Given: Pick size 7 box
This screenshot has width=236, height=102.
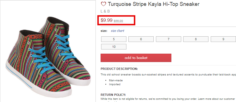Looking at the screenshot, I should [x=168, y=39].
